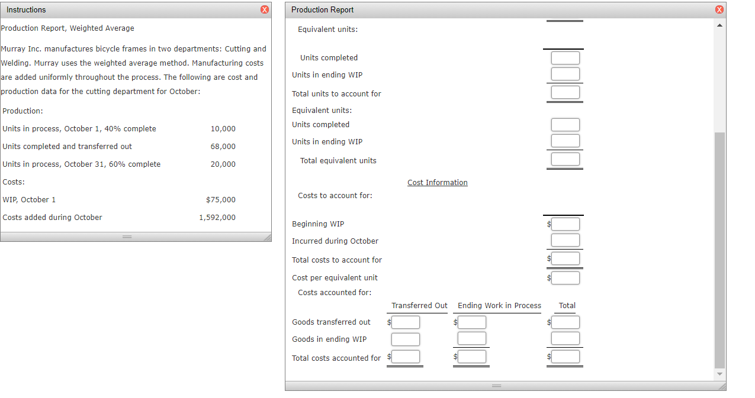Select the Total units to account for field
Screen dimensions: 755x398
[x=564, y=92]
